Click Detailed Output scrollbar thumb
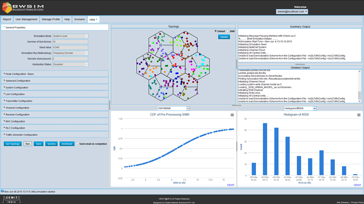The width and height of the screenshot is (364, 204). pyautogui.click(x=360, y=95)
